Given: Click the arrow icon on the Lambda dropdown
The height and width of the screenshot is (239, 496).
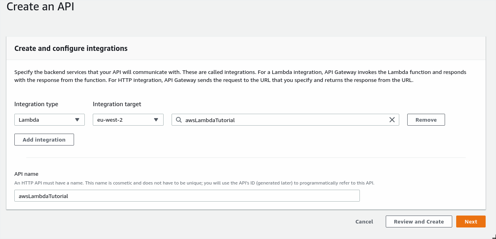Looking at the screenshot, I should tap(77, 120).
